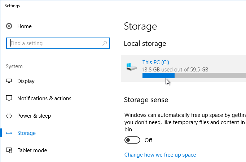Screen dimensions: 246x162
Task: Go to Display settings label
Action: (x=26, y=81)
